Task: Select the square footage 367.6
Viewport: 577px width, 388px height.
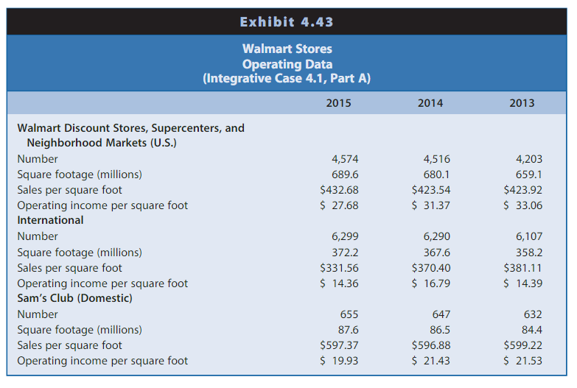Action: 436,253
